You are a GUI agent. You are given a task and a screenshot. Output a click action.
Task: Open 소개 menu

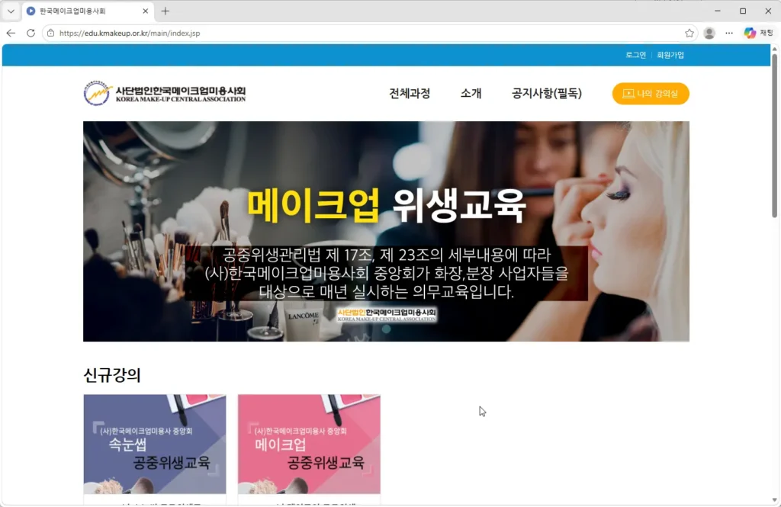pyautogui.click(x=471, y=94)
